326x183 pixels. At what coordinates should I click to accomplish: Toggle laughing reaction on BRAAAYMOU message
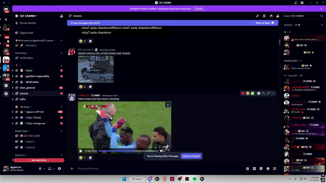(82, 87)
